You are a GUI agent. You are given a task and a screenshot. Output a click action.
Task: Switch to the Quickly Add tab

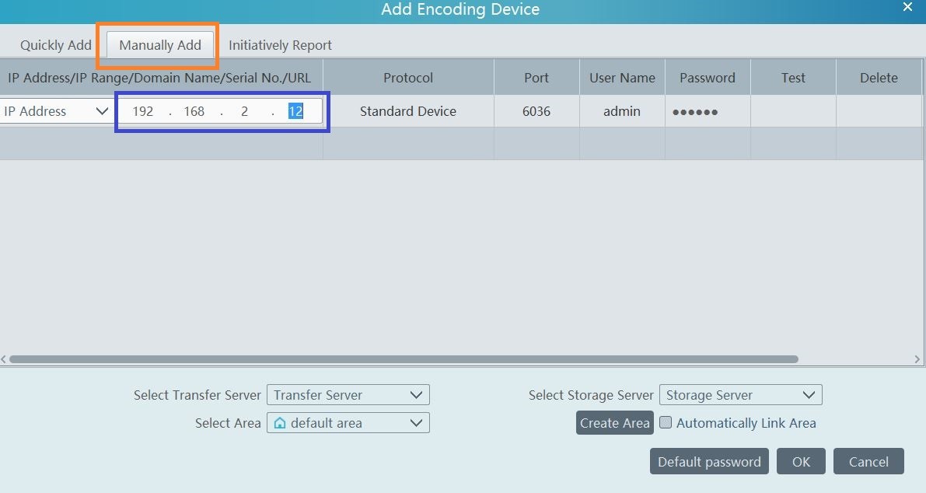pos(54,45)
